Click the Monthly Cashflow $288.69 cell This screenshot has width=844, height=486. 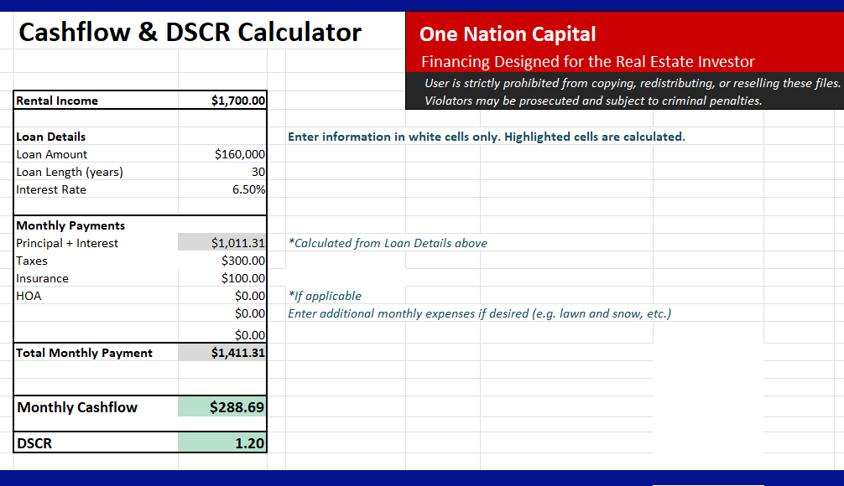click(222, 407)
